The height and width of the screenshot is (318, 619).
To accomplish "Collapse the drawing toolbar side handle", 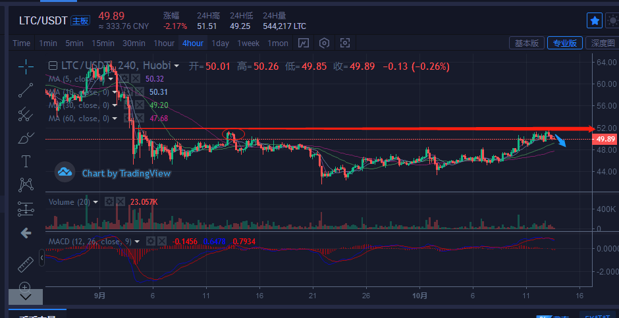I will (x=42, y=257).
